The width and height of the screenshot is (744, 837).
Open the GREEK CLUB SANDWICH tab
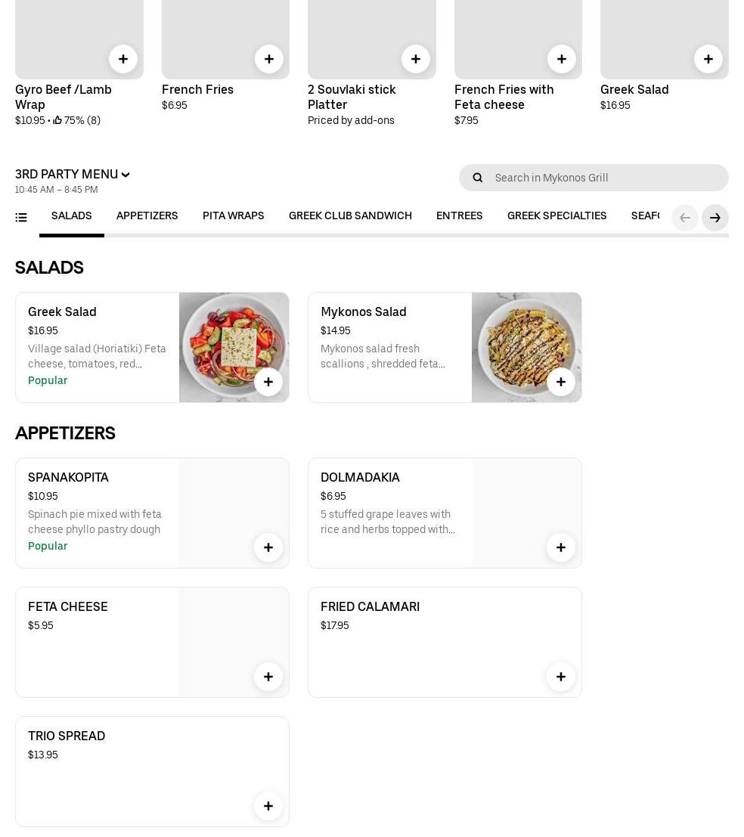pos(350,216)
